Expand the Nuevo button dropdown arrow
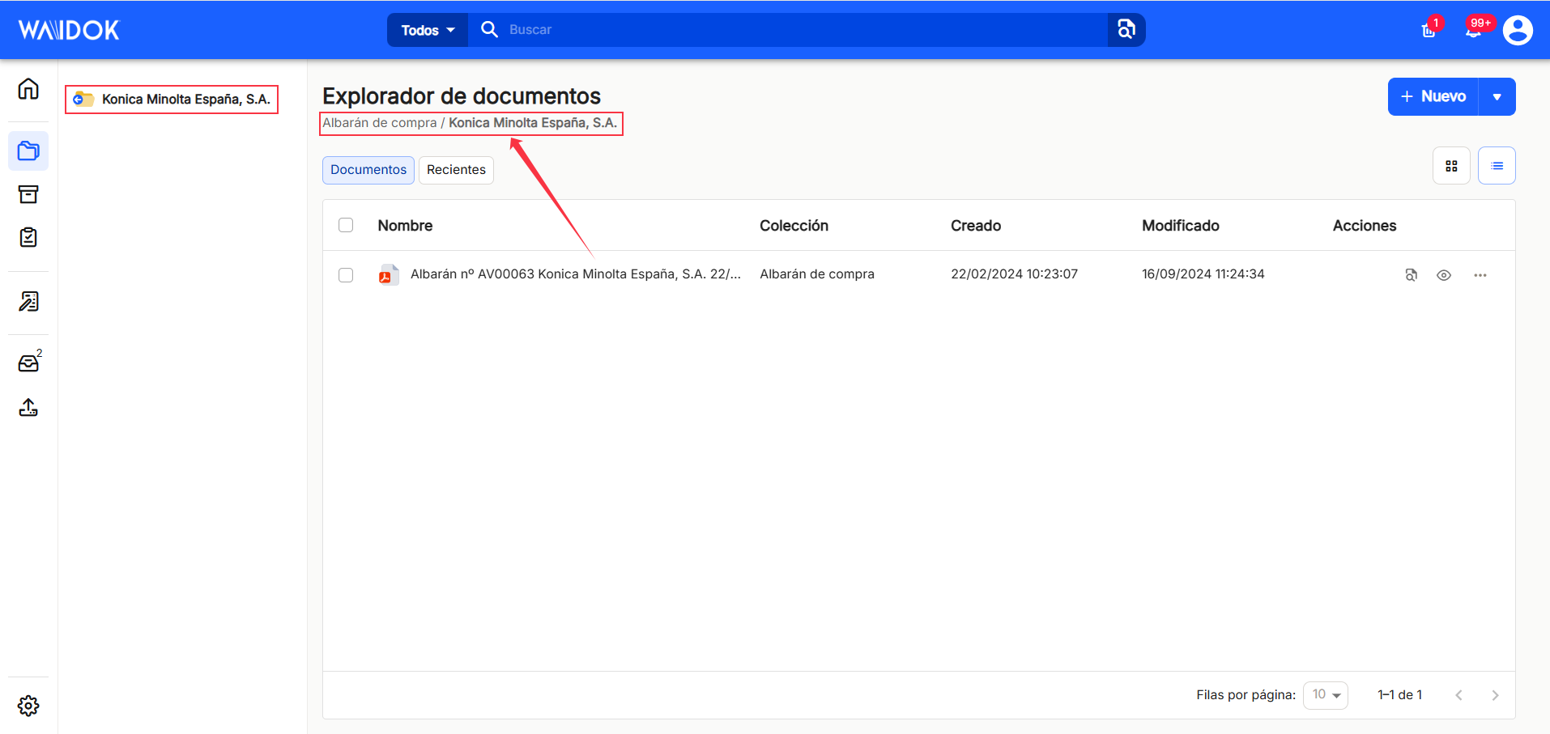1550x734 pixels. [x=1497, y=97]
